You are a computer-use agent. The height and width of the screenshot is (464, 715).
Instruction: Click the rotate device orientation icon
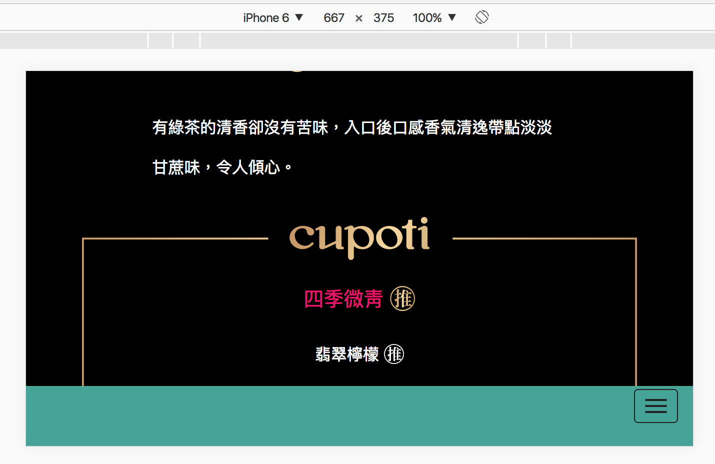[x=481, y=17]
